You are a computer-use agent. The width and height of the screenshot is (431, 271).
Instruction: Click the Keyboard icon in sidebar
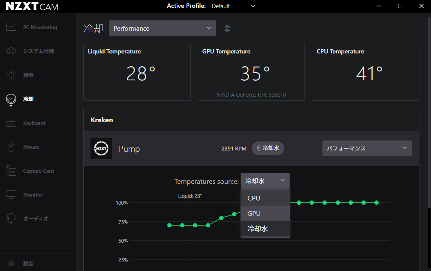point(11,123)
